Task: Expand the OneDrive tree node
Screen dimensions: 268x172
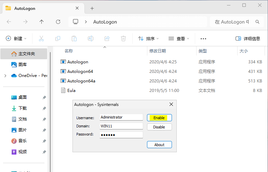Action: coord(5,76)
